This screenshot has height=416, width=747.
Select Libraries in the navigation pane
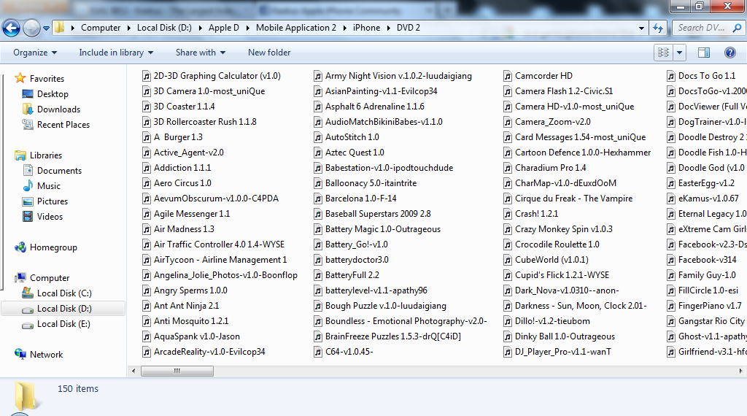46,155
